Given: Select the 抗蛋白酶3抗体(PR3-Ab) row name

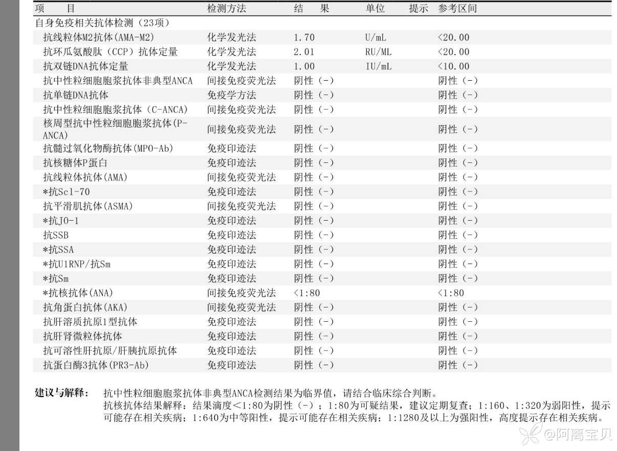Looking at the screenshot, I should click(96, 365).
